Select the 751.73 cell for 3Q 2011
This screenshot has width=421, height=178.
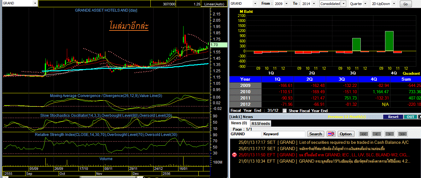[x=342, y=98]
